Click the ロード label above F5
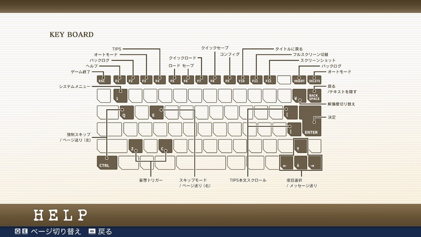The height and width of the screenshot is (237, 421). pyautogui.click(x=174, y=66)
